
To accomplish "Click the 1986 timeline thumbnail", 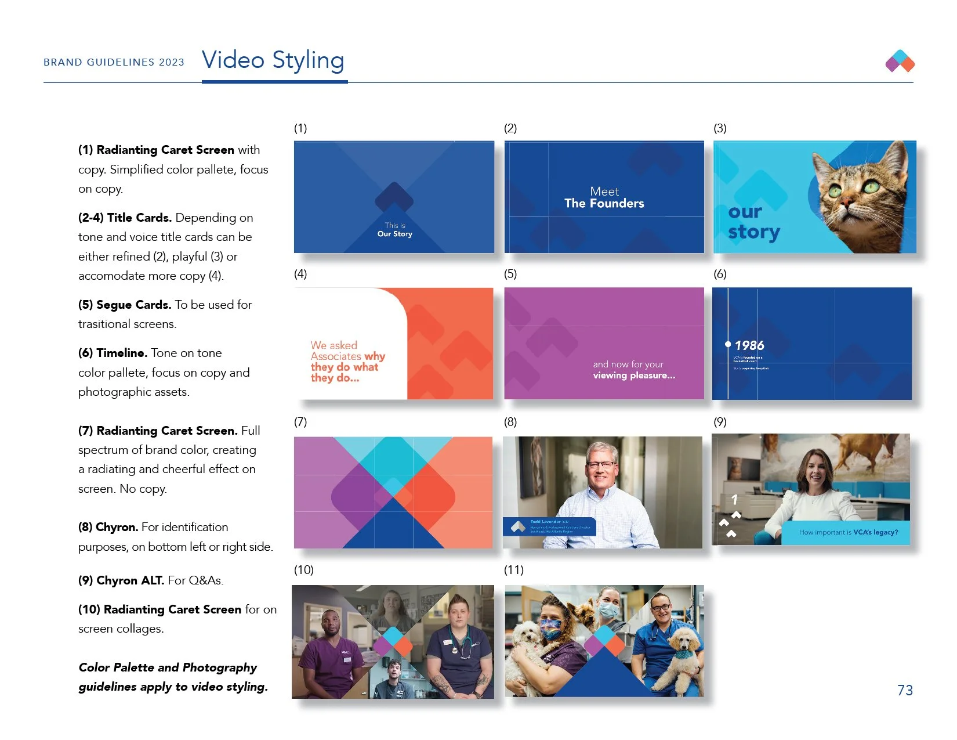I will [x=812, y=344].
